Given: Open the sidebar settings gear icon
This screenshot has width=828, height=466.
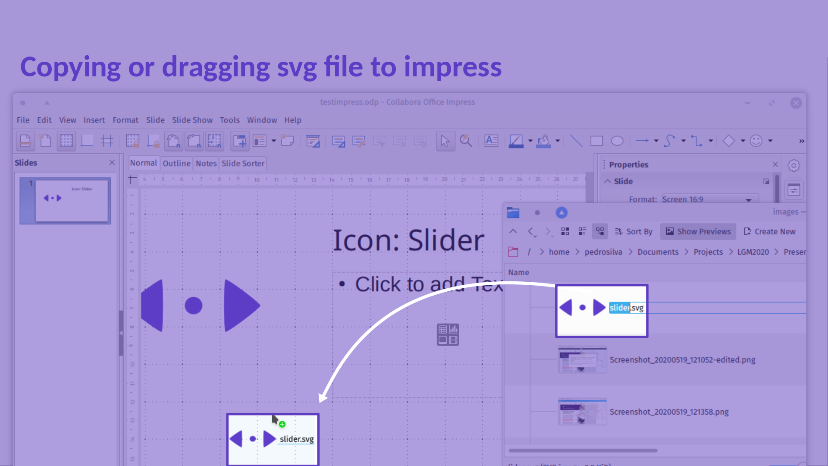Looking at the screenshot, I should coord(793,166).
